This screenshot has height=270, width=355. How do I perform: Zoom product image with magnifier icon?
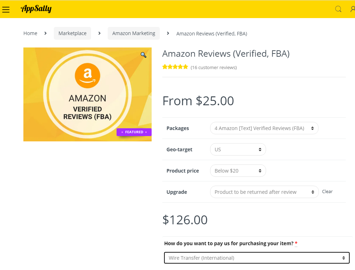click(143, 55)
